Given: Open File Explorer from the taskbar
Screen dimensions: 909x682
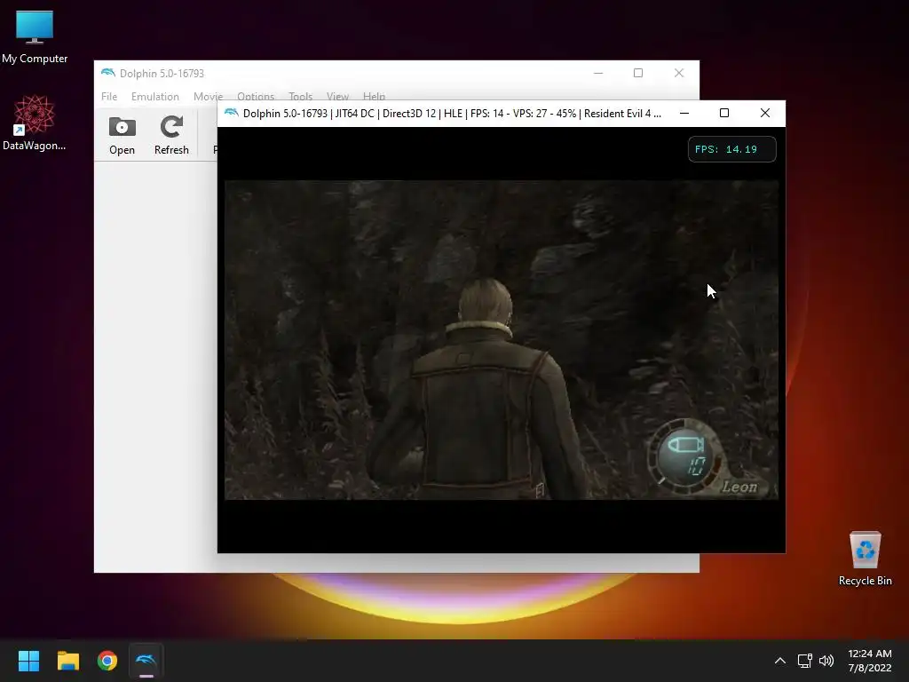Looking at the screenshot, I should (67, 661).
